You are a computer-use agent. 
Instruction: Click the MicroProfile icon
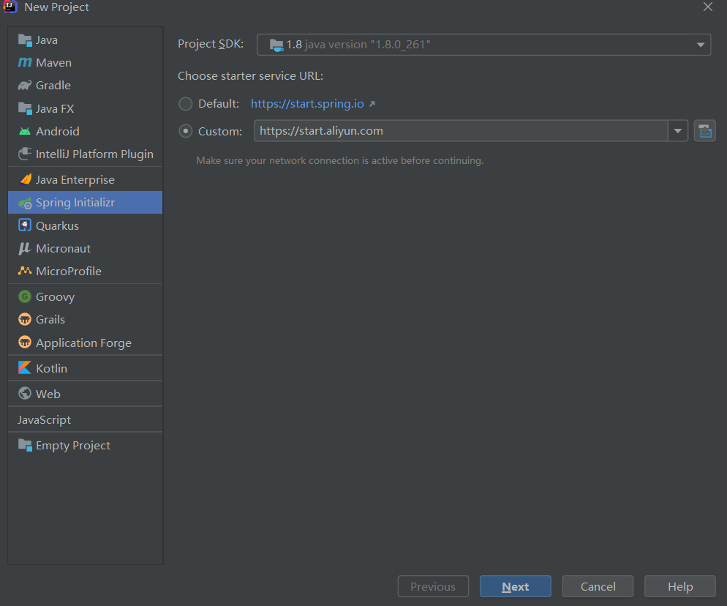25,271
